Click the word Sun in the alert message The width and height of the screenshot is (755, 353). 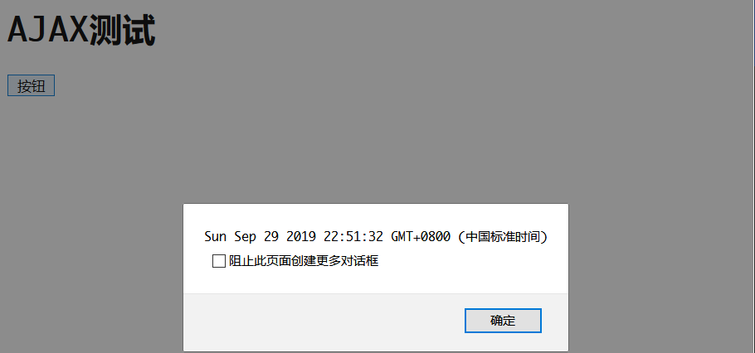[215, 237]
